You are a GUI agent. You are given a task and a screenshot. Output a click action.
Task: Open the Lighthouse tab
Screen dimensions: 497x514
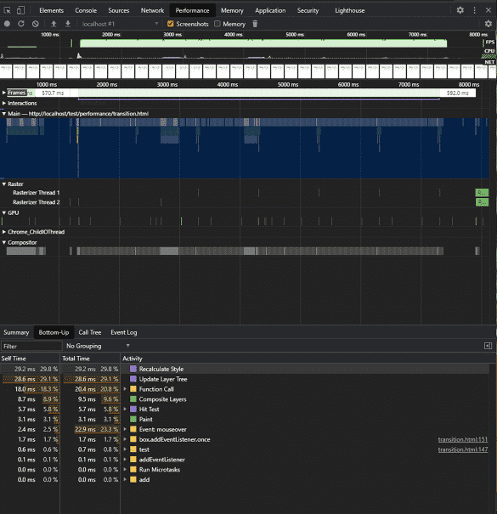(x=349, y=10)
